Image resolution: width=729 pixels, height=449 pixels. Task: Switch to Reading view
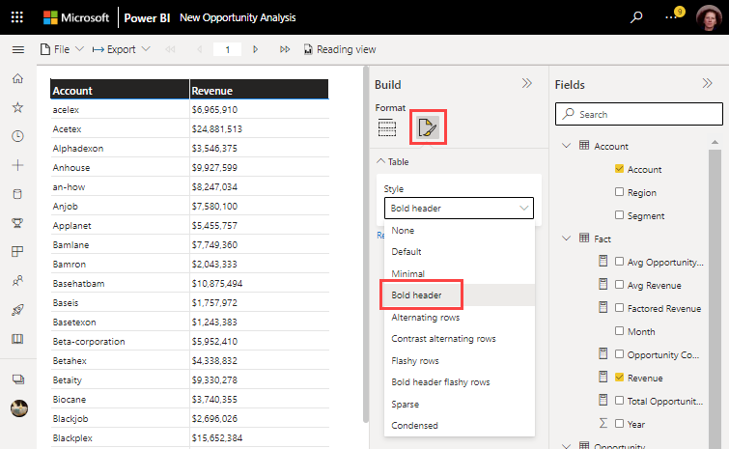[x=340, y=49]
